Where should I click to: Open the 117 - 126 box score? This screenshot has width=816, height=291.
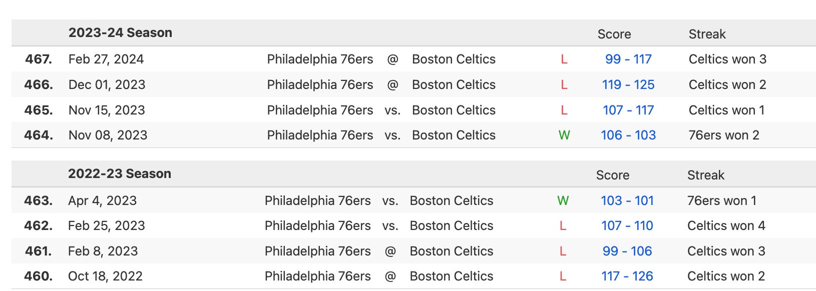point(627,276)
